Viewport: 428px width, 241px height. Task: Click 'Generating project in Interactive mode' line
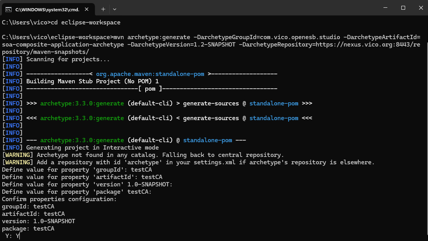coord(93,148)
